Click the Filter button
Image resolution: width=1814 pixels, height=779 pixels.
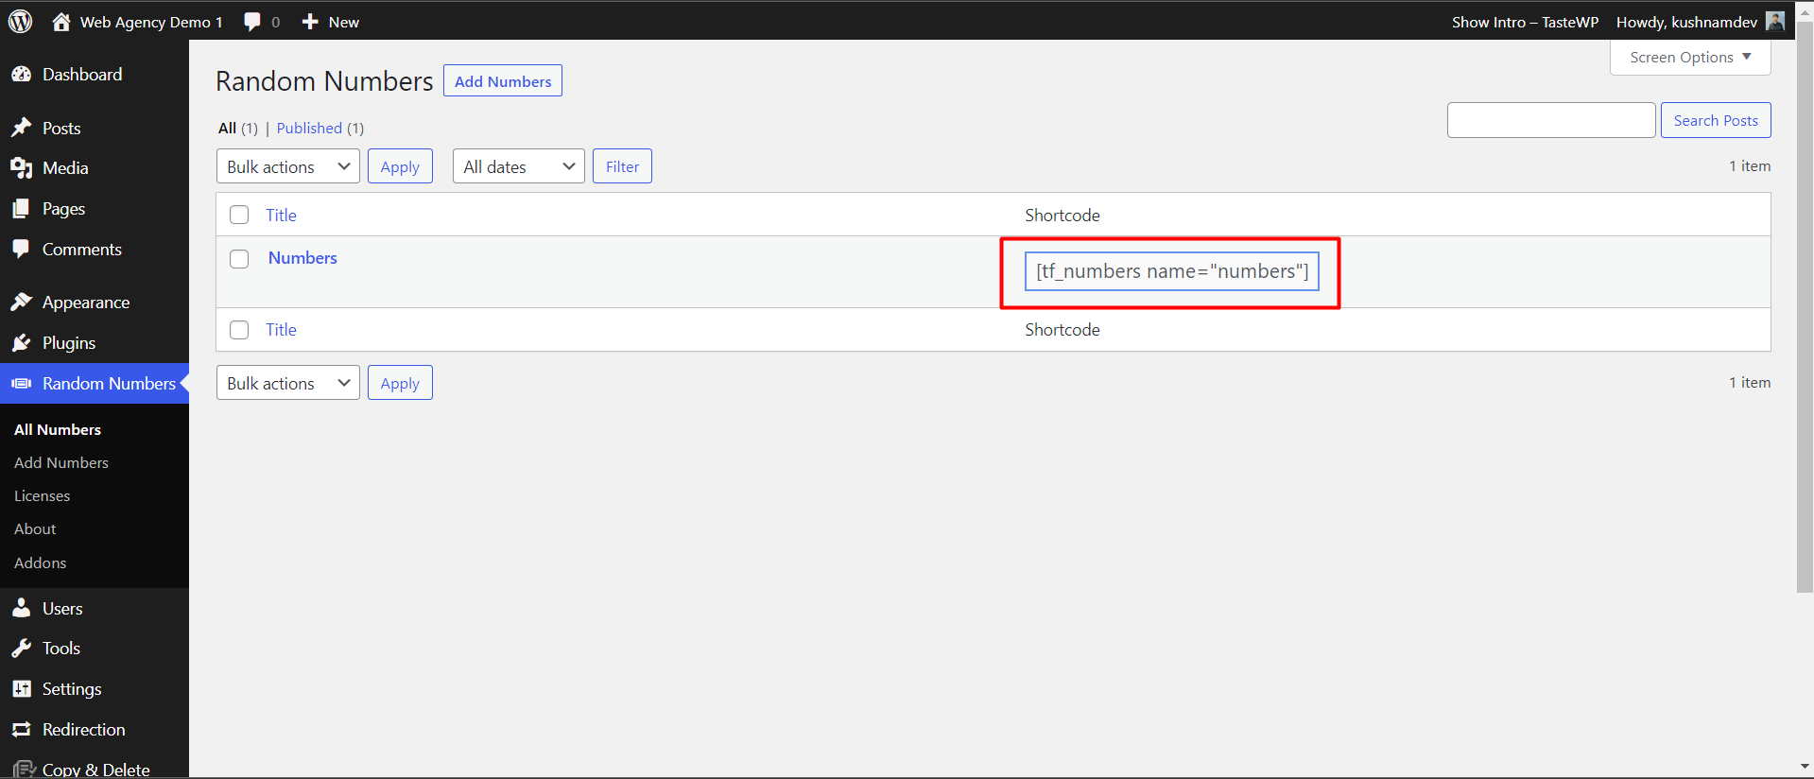pyautogui.click(x=622, y=166)
